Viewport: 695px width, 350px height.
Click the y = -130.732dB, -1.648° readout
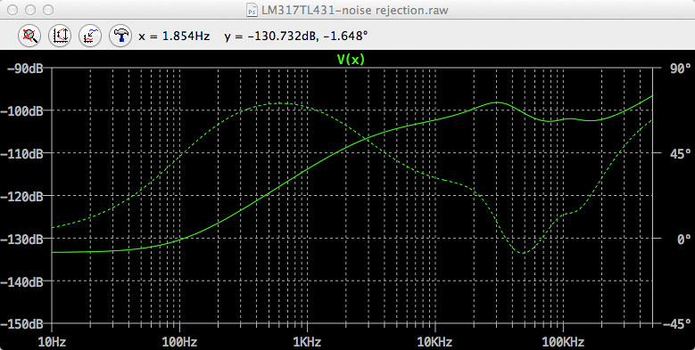[296, 37]
